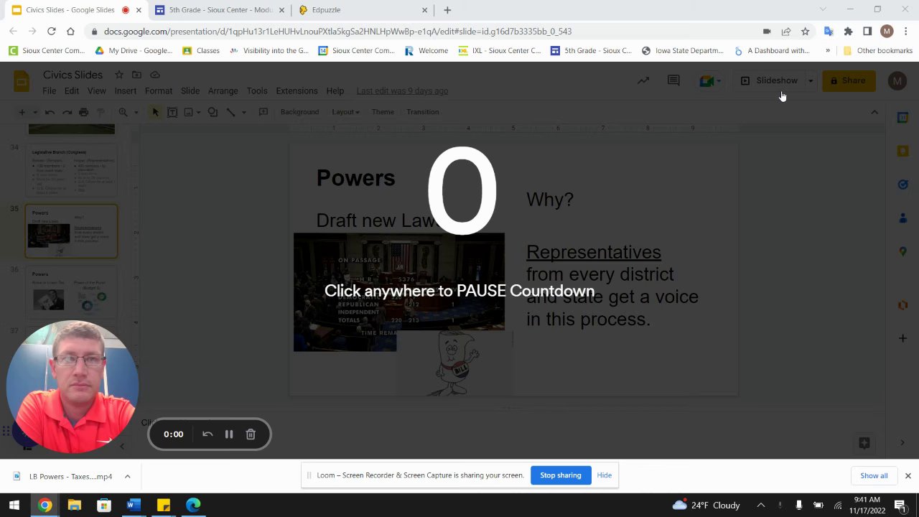Open the Shape tool
The height and width of the screenshot is (517, 919).
point(213,112)
